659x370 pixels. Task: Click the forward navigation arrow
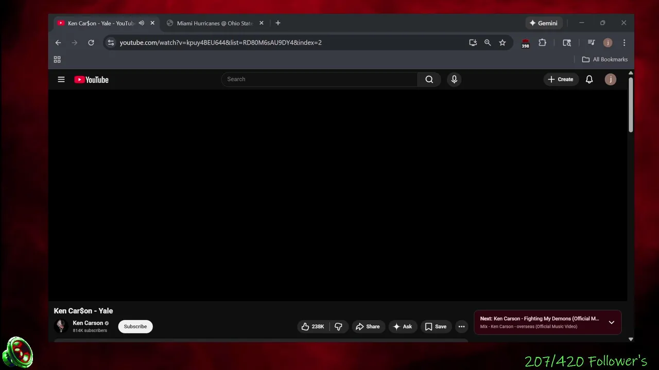click(x=75, y=43)
